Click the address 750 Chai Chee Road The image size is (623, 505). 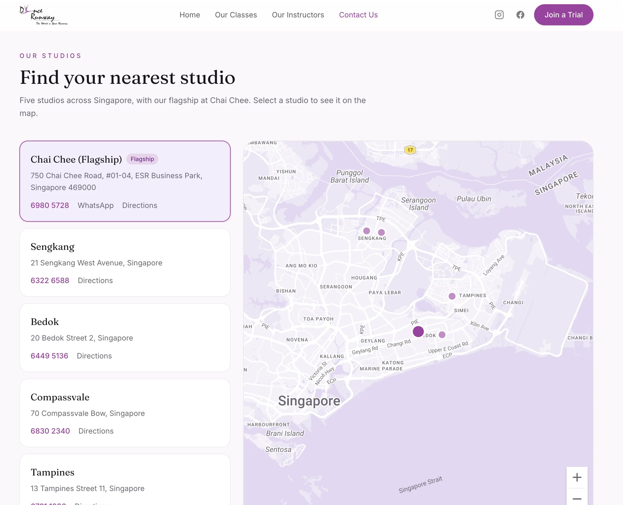click(116, 182)
